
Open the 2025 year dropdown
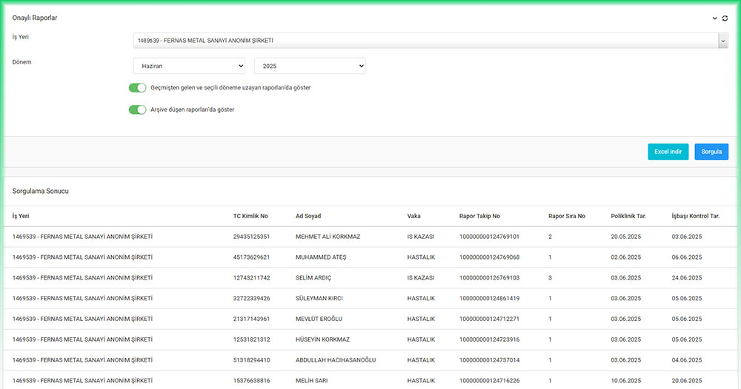pyautogui.click(x=310, y=67)
